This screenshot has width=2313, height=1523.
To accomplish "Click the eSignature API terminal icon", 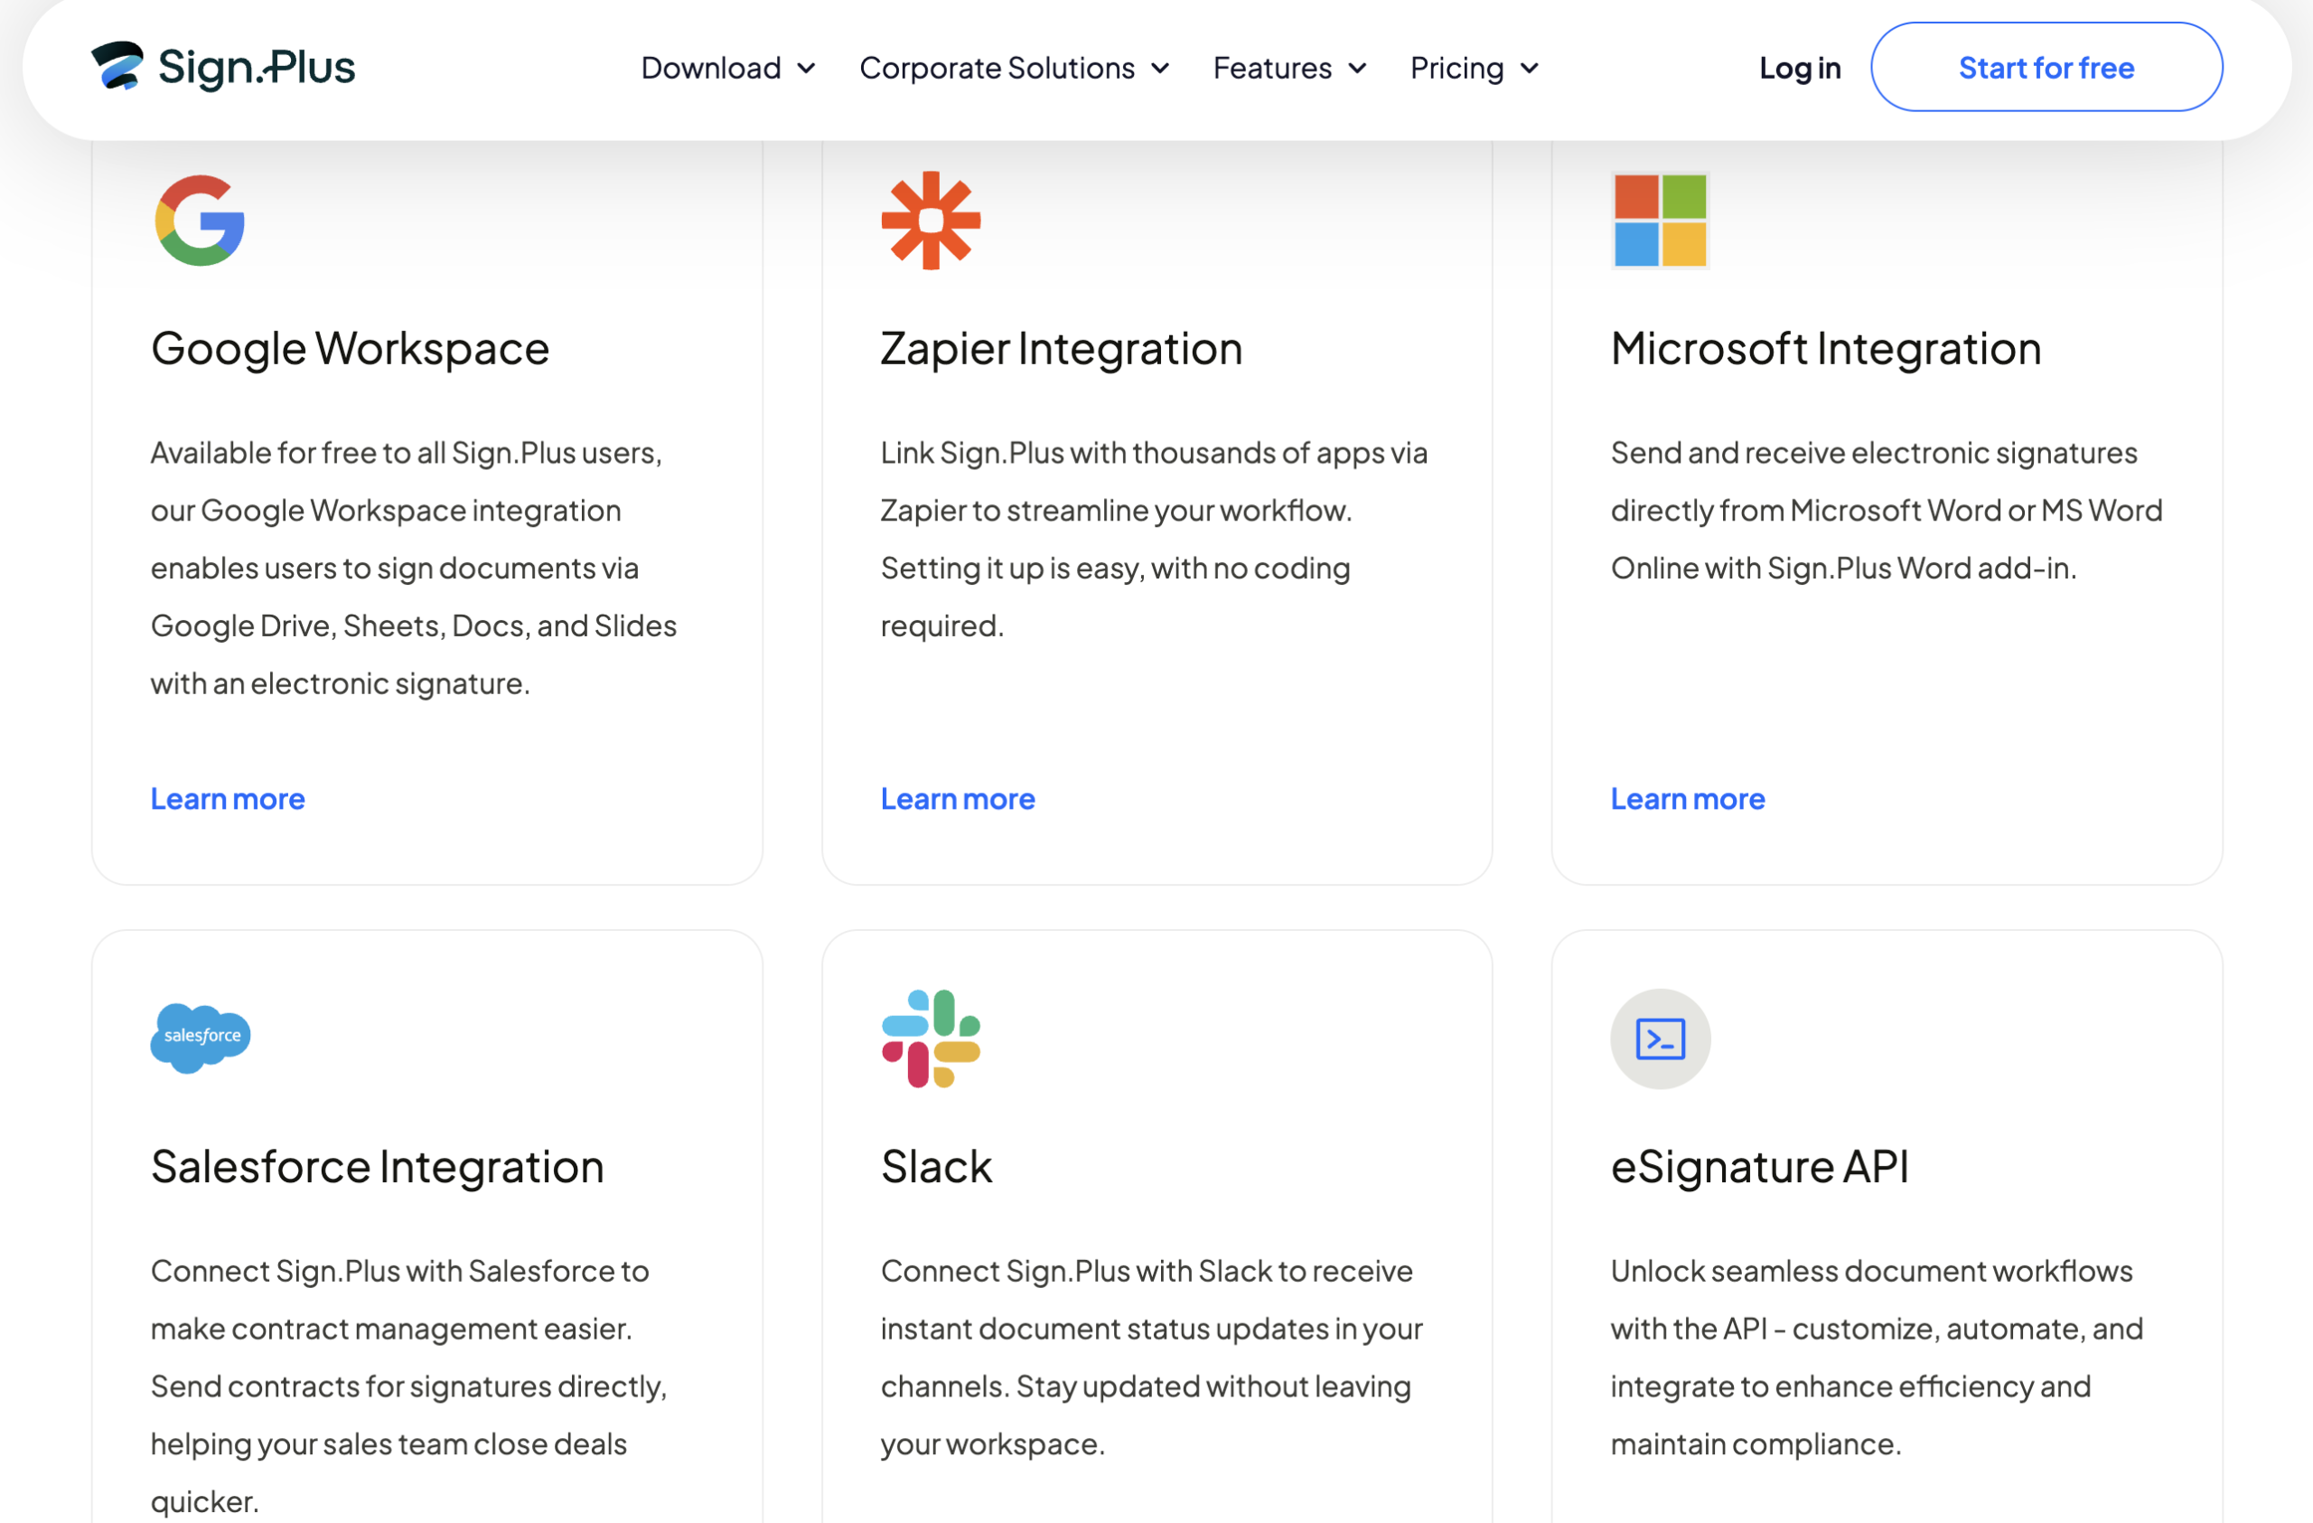I will click(x=1660, y=1038).
